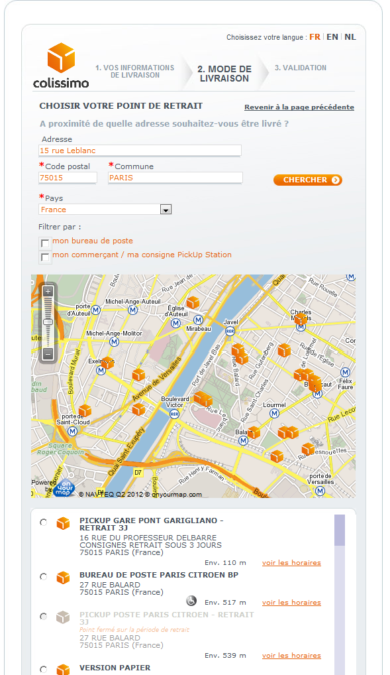Open the Pays country dropdown

(166, 210)
